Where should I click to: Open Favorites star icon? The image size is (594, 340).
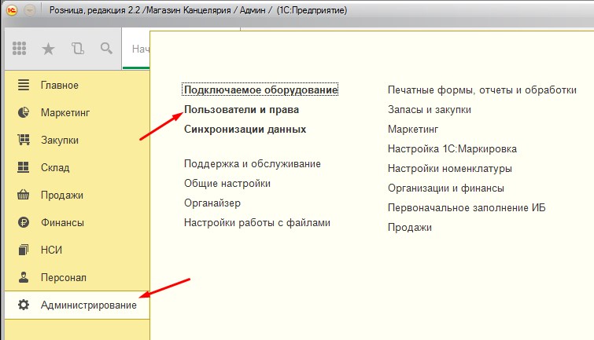pos(49,49)
